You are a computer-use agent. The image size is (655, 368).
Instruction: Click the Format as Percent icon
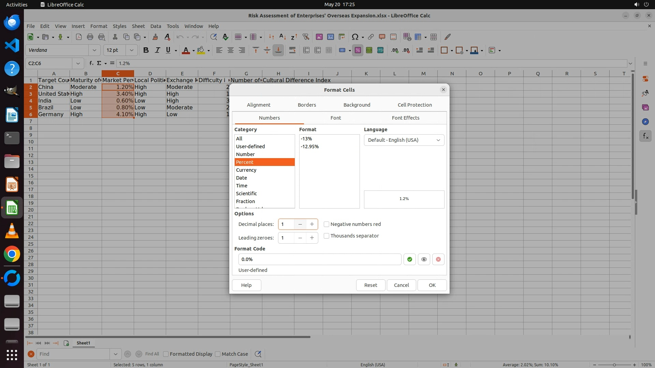(x=358, y=50)
